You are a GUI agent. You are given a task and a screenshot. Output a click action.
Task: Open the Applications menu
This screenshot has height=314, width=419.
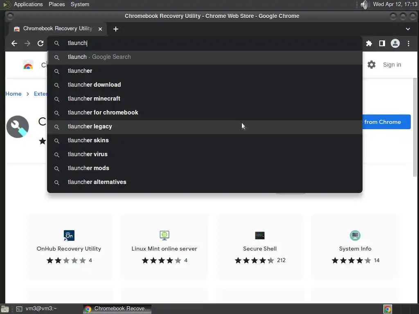[x=28, y=4]
